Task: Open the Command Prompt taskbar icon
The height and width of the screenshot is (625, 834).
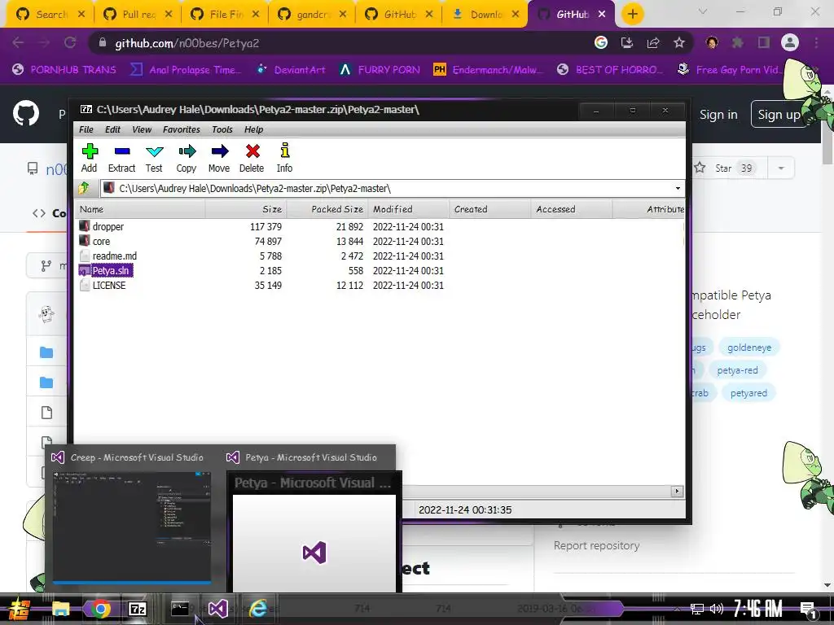Action: [180, 609]
